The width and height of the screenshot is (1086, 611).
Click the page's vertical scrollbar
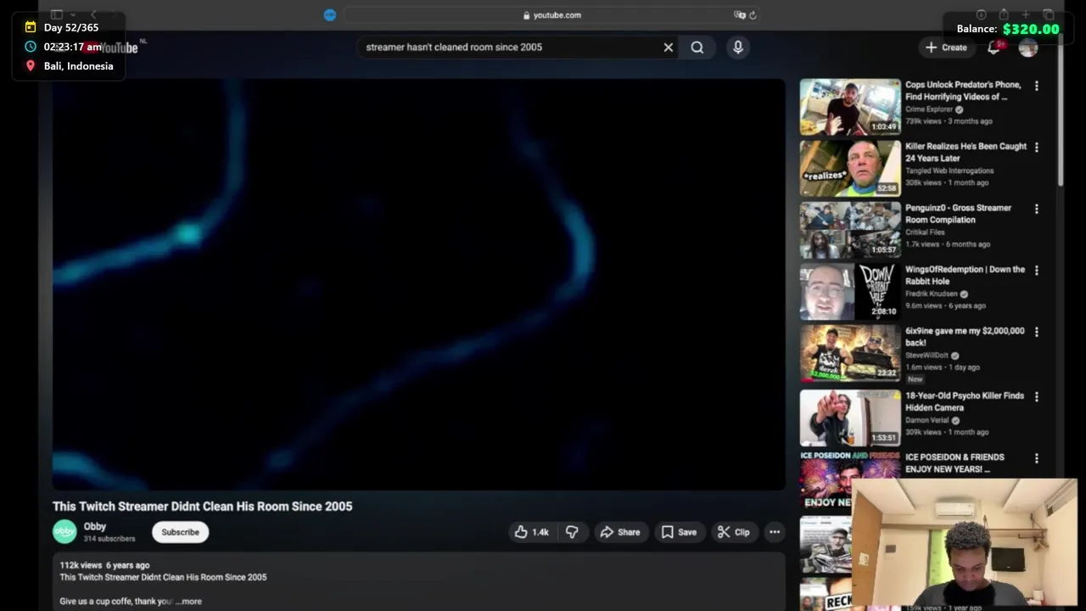tap(1061, 110)
